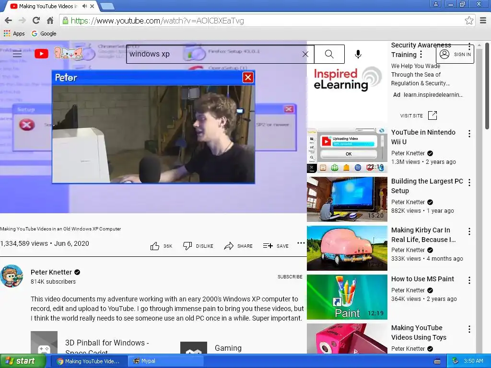
Task: Open the Peter Knetter channel name link
Action: click(x=51, y=272)
